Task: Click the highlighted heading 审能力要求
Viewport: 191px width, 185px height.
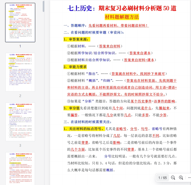Action: pyautogui.click(x=77, y=67)
